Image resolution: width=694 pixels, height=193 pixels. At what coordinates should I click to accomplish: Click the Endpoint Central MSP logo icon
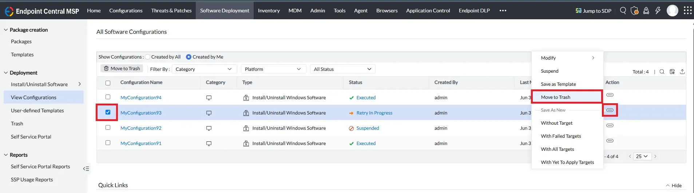click(9, 11)
